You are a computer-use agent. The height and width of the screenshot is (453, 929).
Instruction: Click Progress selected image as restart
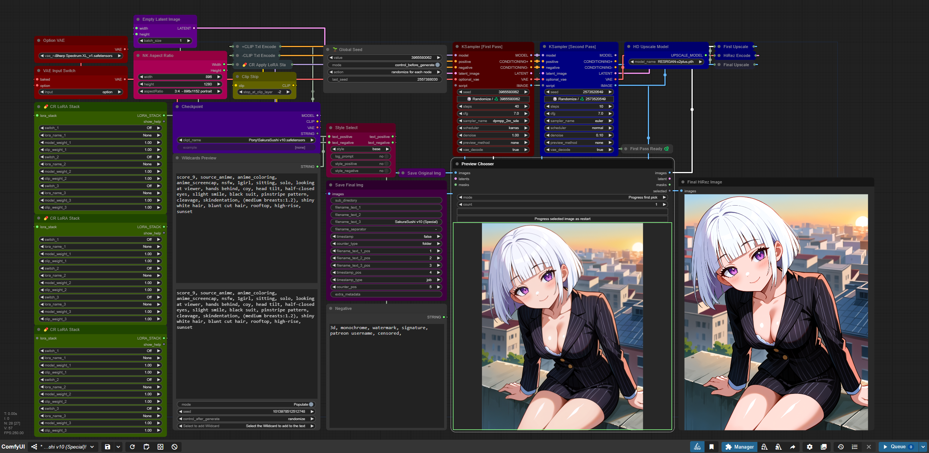pos(562,219)
